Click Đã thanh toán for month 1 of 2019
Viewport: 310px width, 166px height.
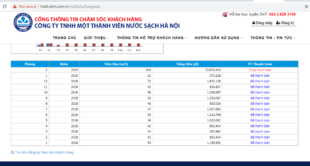coord(260,75)
